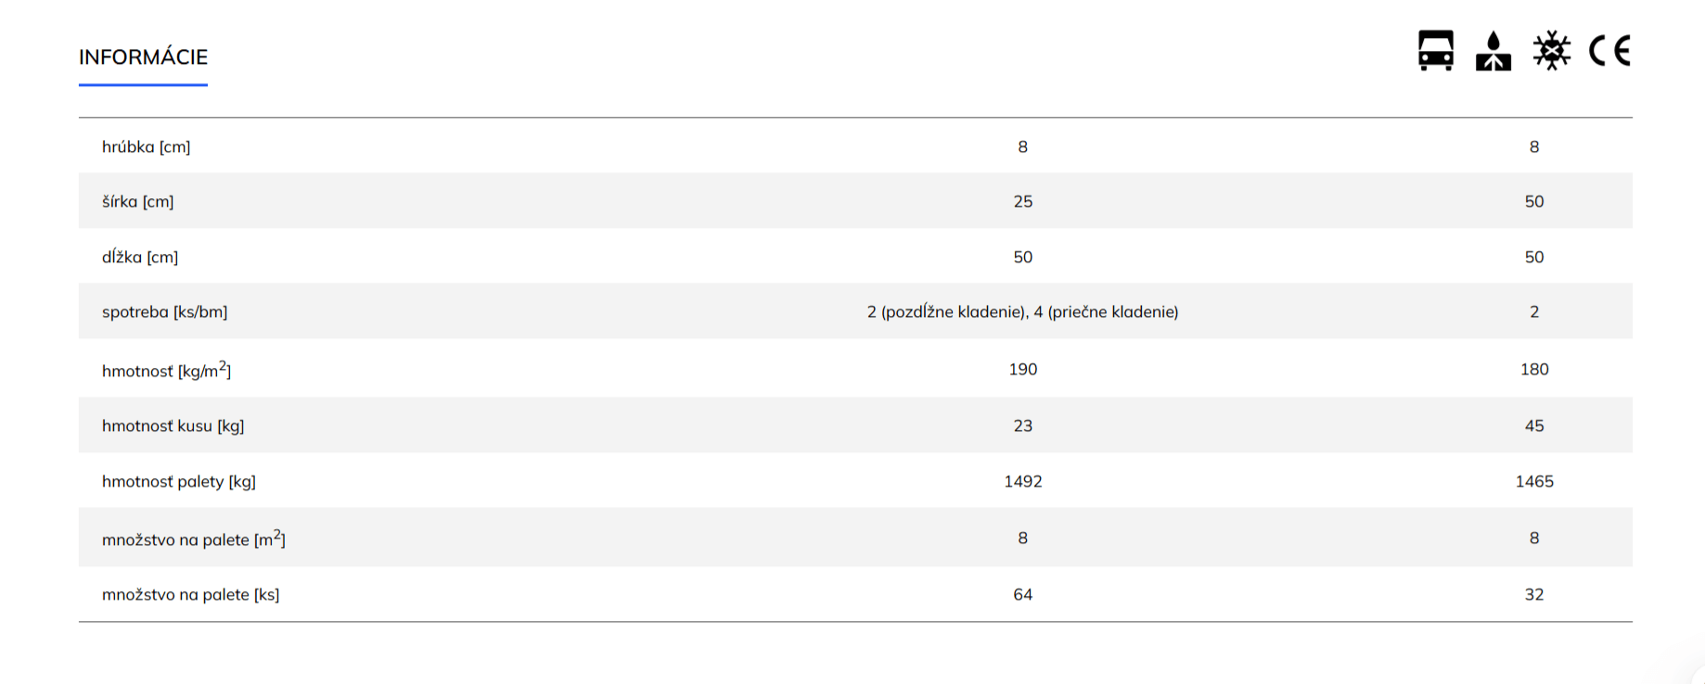Click the pallet weight value 1492
The height and width of the screenshot is (684, 1705).
[1023, 481]
